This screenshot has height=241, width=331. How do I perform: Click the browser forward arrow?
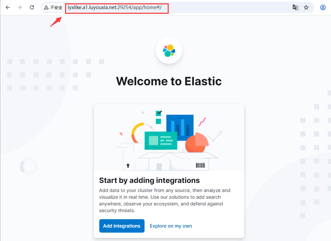(20, 8)
